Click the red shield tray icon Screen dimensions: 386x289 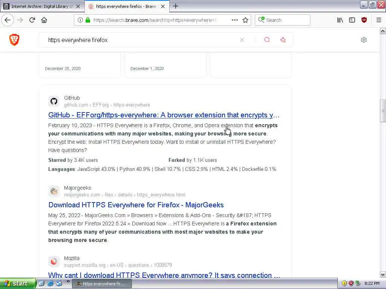coord(351,283)
